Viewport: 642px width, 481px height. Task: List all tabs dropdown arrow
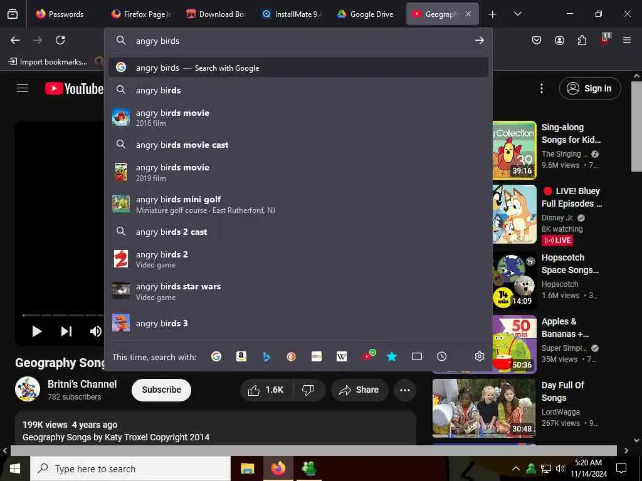[x=518, y=14]
